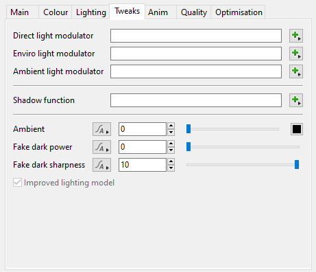
Task: Click the Ambient light modulator input field
Action: pos(196,71)
